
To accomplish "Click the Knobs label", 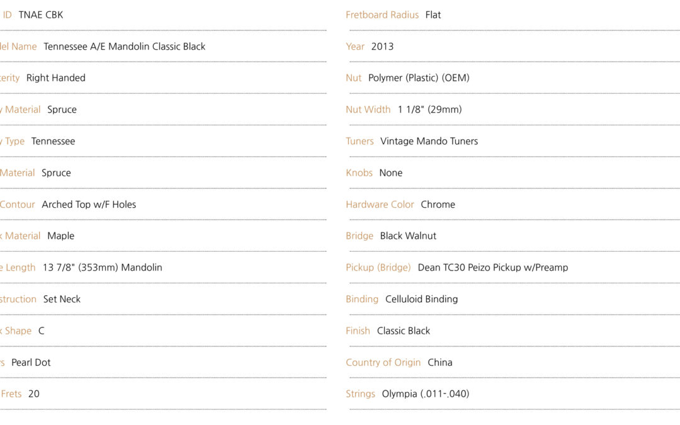I will pyautogui.click(x=359, y=173).
